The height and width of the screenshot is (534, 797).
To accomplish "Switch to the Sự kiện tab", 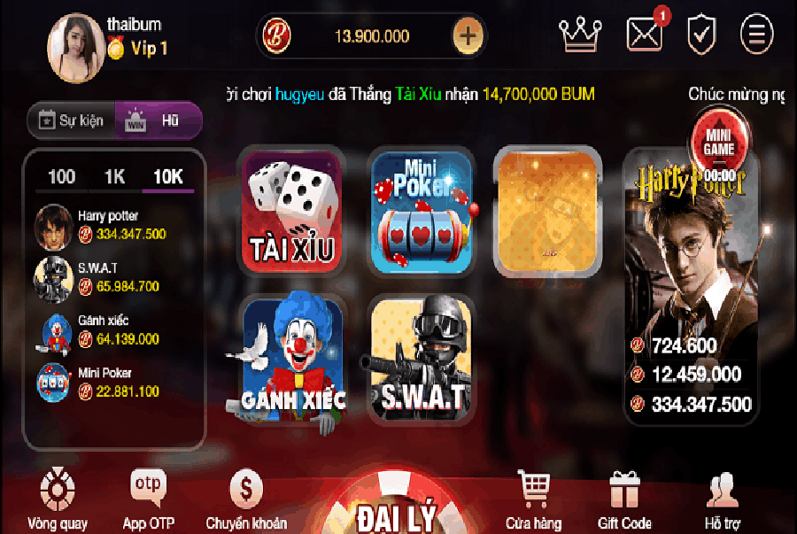I will (x=71, y=120).
